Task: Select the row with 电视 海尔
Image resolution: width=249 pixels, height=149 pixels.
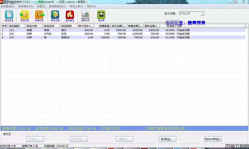Action: 49,30
